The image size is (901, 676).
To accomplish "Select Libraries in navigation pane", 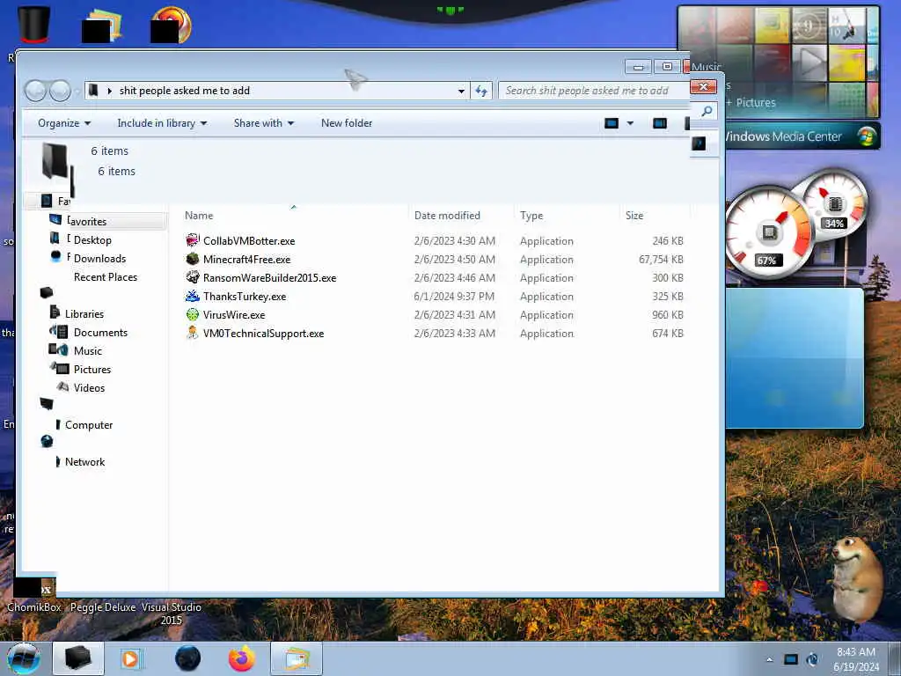I will [84, 314].
